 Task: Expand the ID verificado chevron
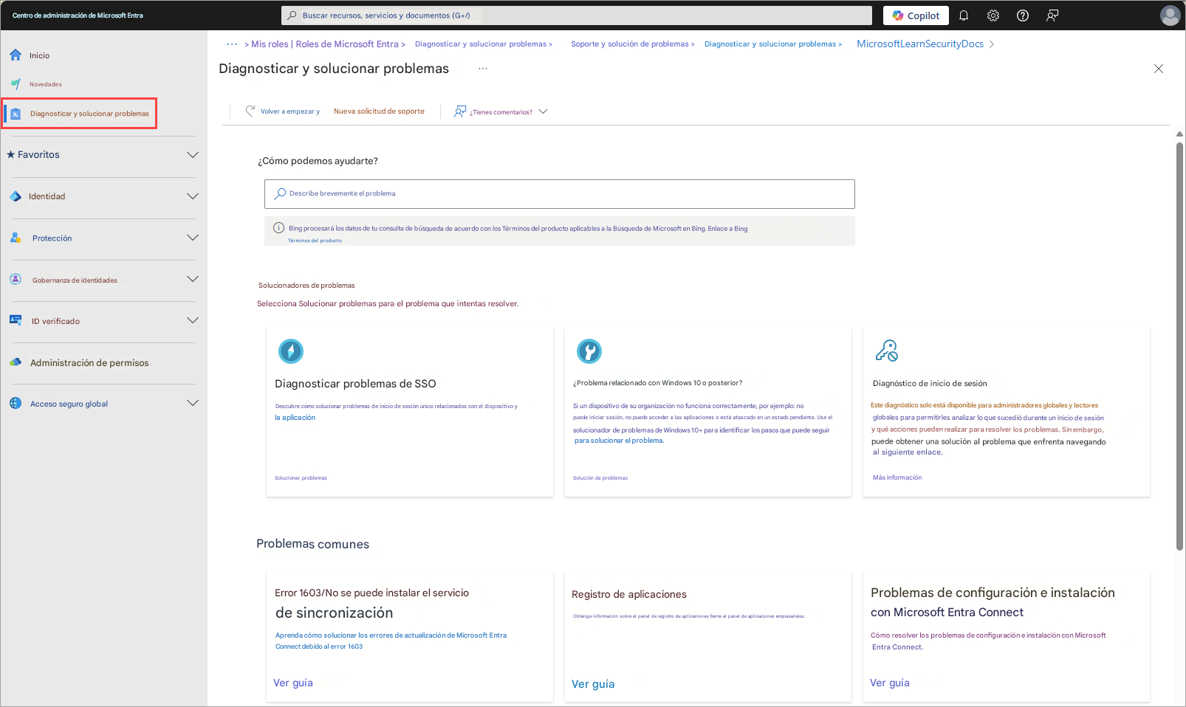tap(193, 320)
